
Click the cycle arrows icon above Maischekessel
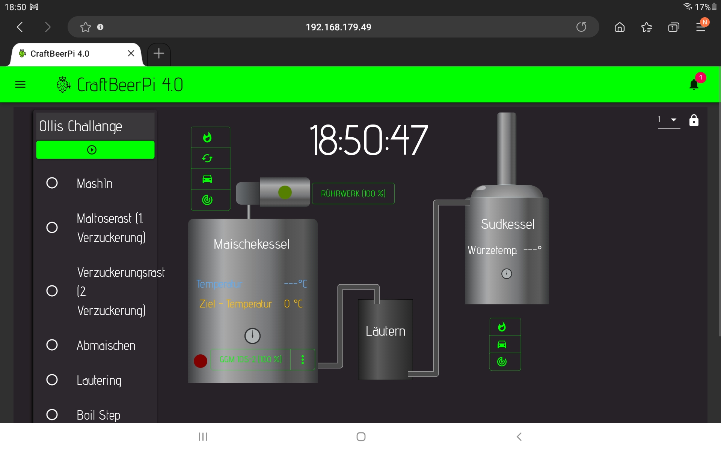(x=207, y=158)
